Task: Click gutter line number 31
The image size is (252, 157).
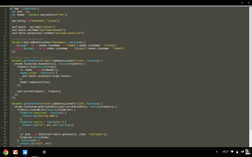Action: point(5,100)
